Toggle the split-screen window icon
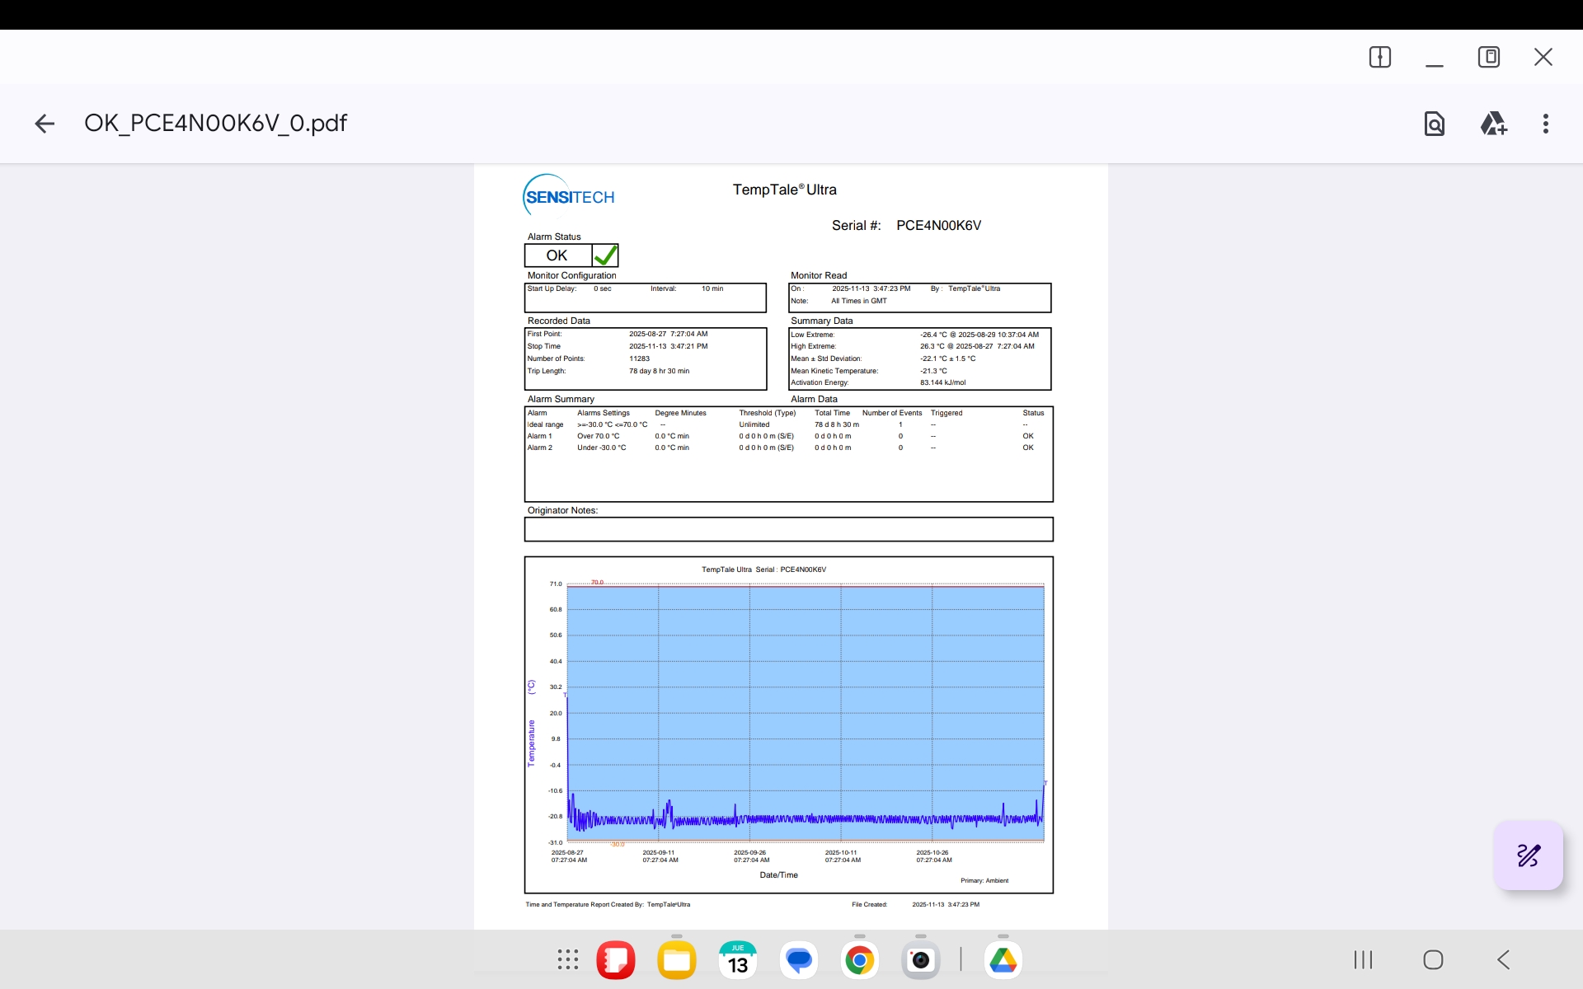The width and height of the screenshot is (1583, 989). click(1379, 57)
